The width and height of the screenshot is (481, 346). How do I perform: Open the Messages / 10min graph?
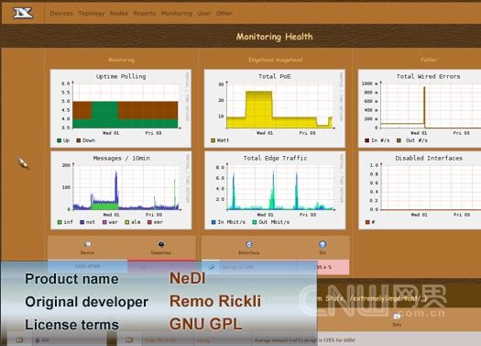click(121, 190)
